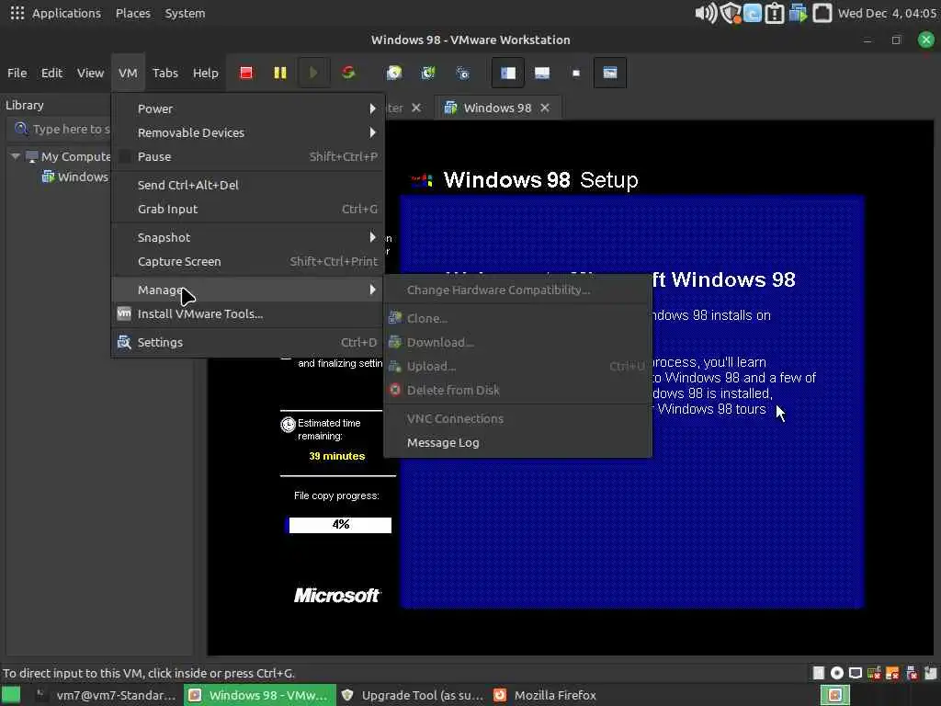Viewport: 941px width, 706px height.
Task: Click Change Hardware Compatibility... entry
Action: [x=517, y=290]
